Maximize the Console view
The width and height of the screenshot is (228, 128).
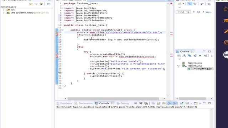click(x=209, y=103)
